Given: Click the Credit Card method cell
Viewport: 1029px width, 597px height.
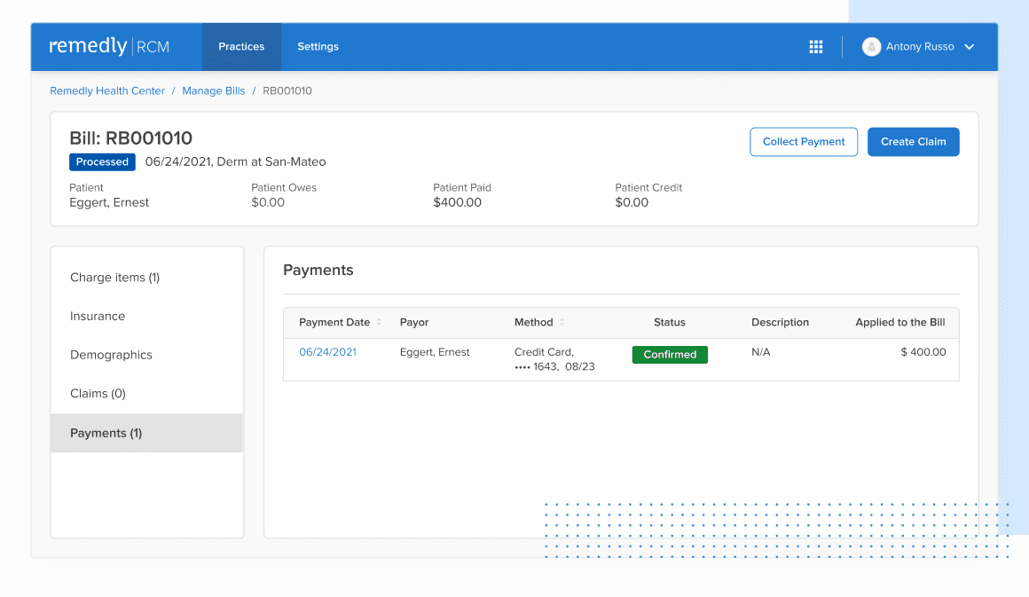Looking at the screenshot, I should 554,359.
